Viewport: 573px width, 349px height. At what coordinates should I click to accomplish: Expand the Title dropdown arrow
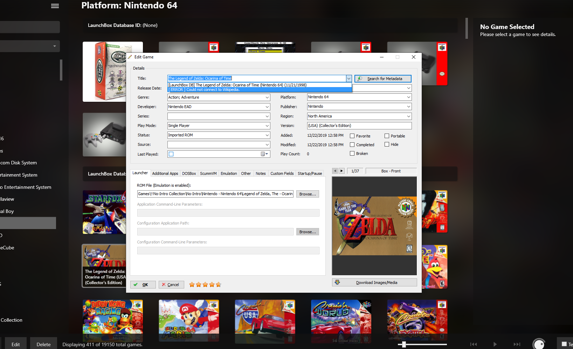click(349, 78)
